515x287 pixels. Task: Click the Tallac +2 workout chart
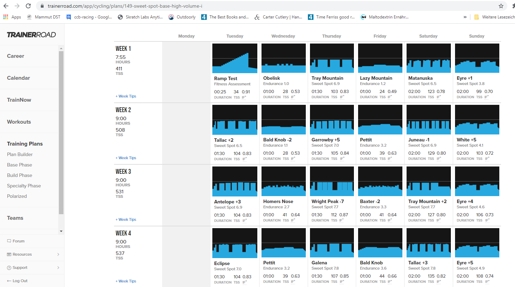pyautogui.click(x=235, y=120)
